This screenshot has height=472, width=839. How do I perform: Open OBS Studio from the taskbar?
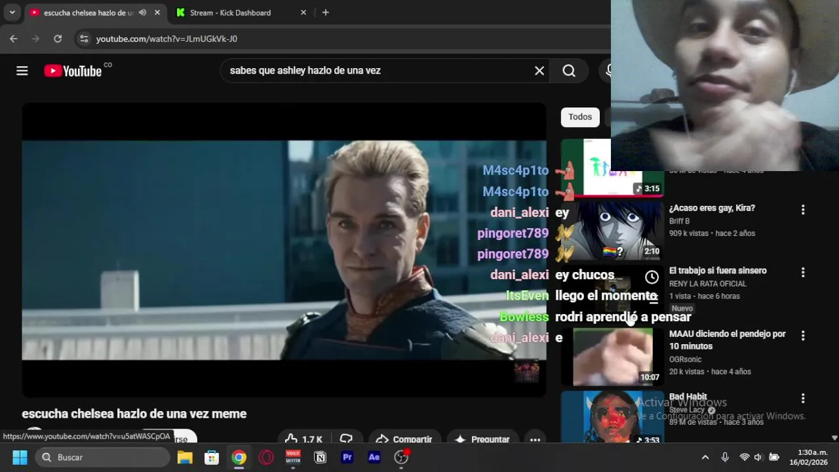[x=401, y=457]
